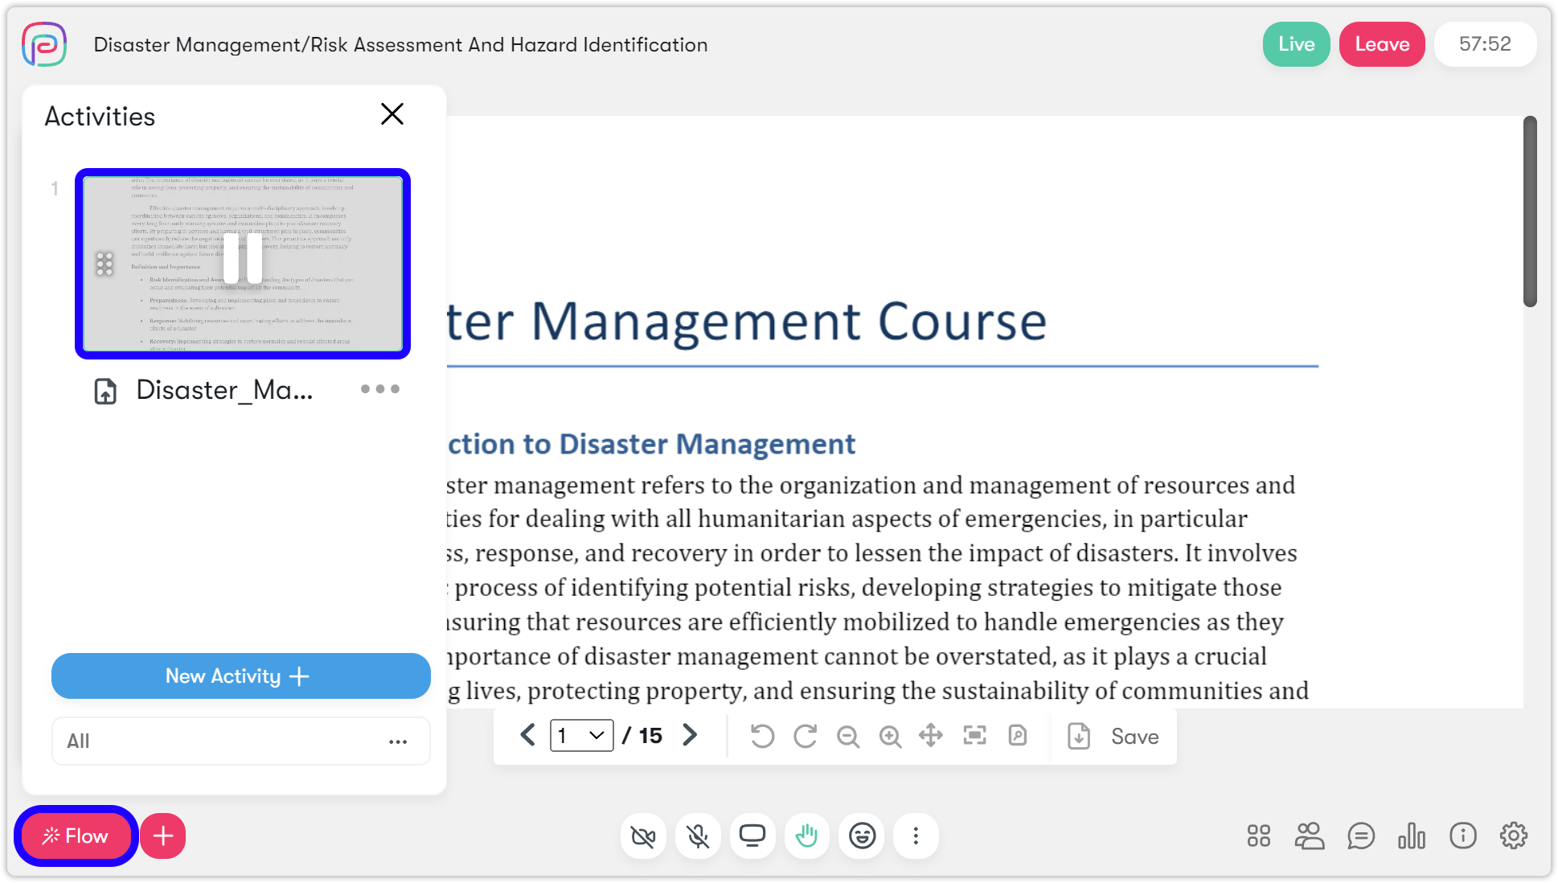Go to the next page
This screenshot has width=1558, height=883.
[x=690, y=735]
